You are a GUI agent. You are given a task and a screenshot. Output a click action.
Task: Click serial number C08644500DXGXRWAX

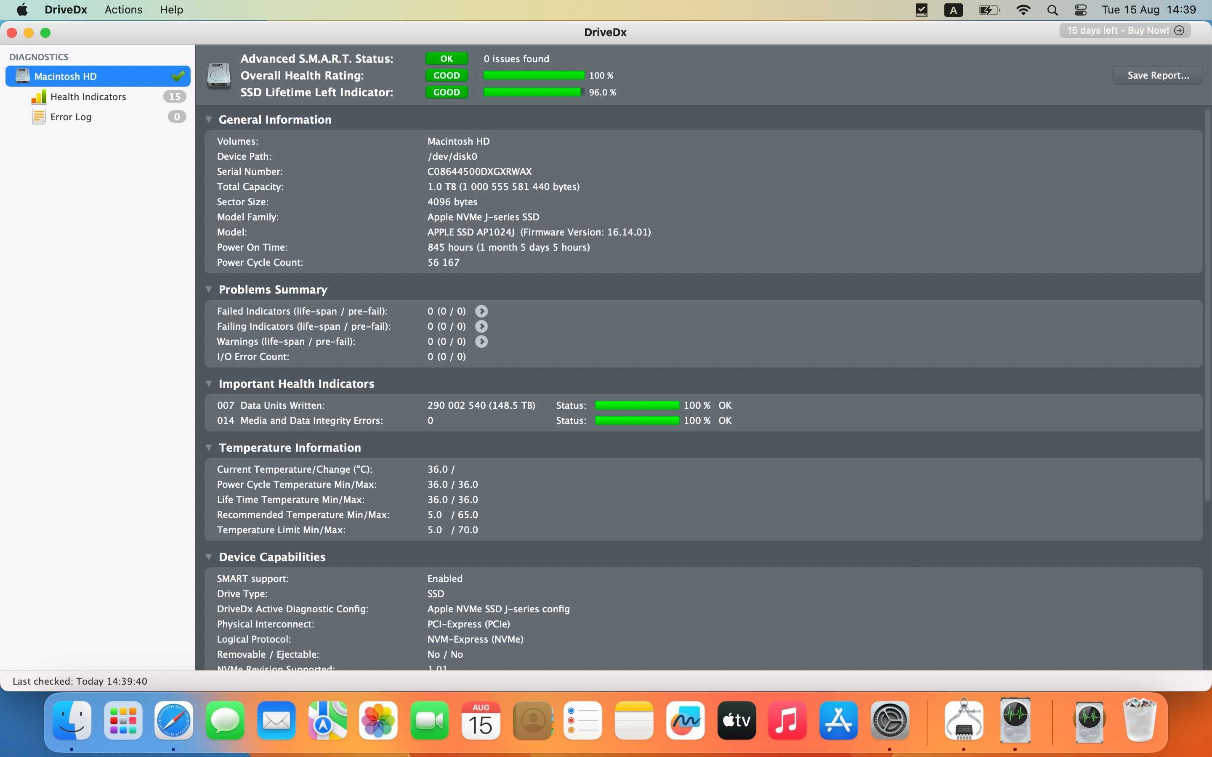(x=479, y=172)
